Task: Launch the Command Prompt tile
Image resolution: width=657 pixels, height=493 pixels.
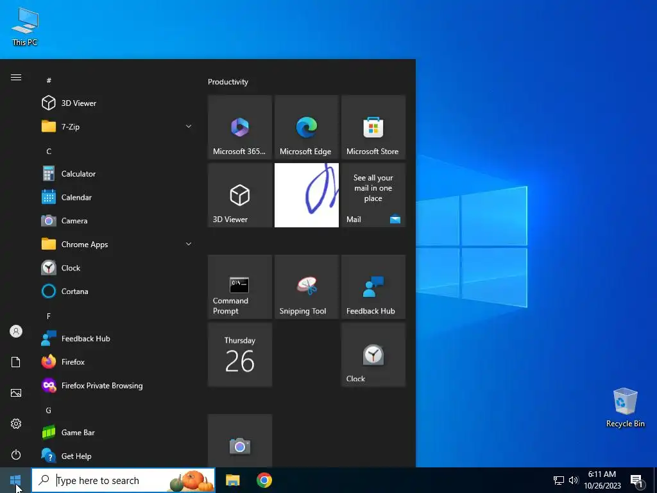Action: point(240,287)
